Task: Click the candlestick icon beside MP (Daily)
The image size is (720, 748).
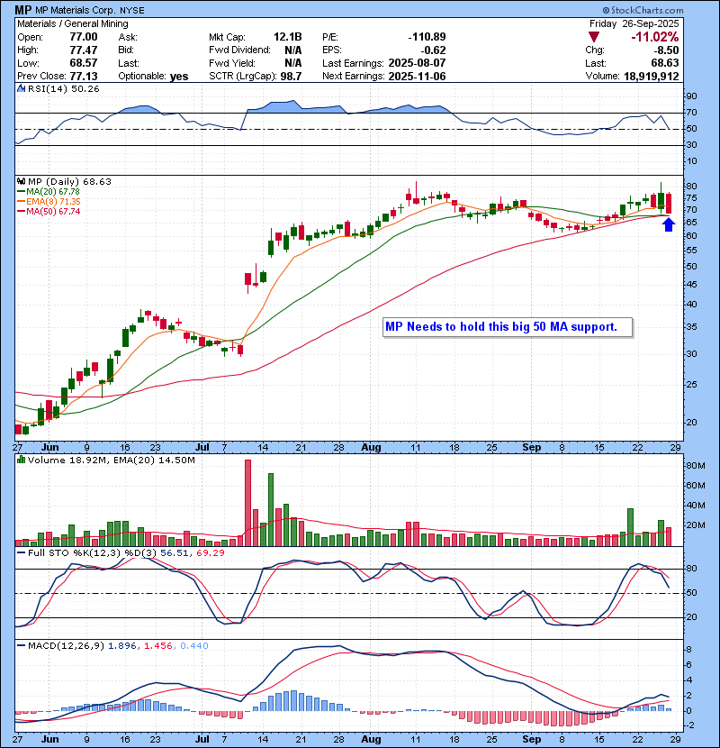Action: [21, 181]
